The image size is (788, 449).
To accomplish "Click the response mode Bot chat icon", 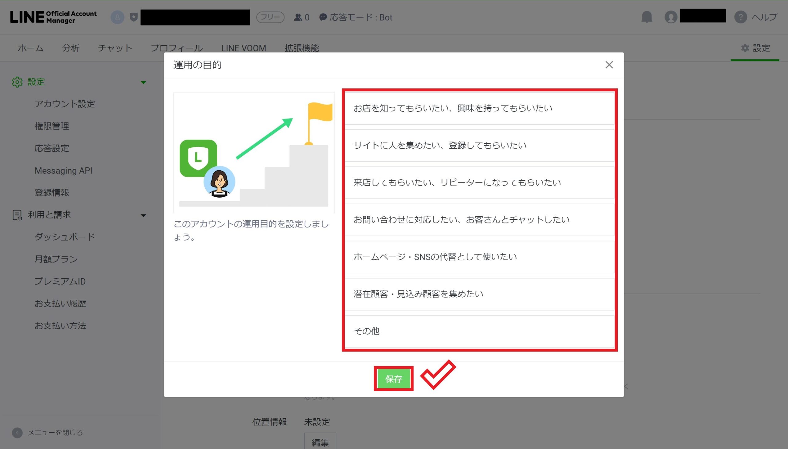I will click(323, 17).
